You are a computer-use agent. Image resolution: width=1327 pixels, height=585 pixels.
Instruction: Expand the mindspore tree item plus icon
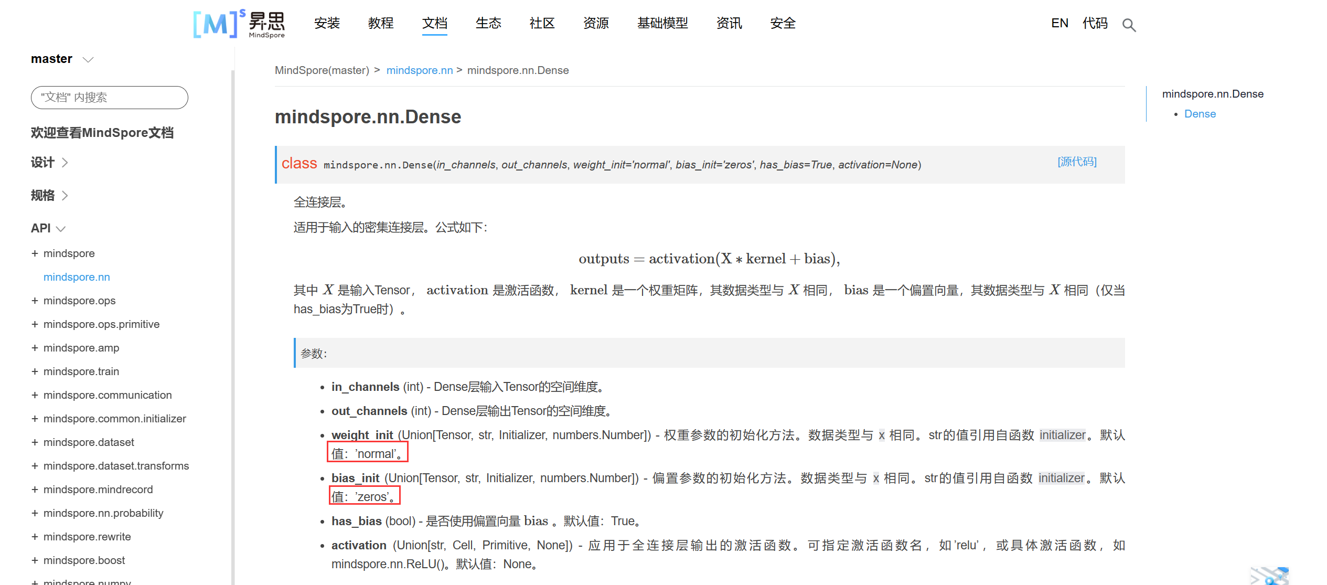tap(35, 253)
